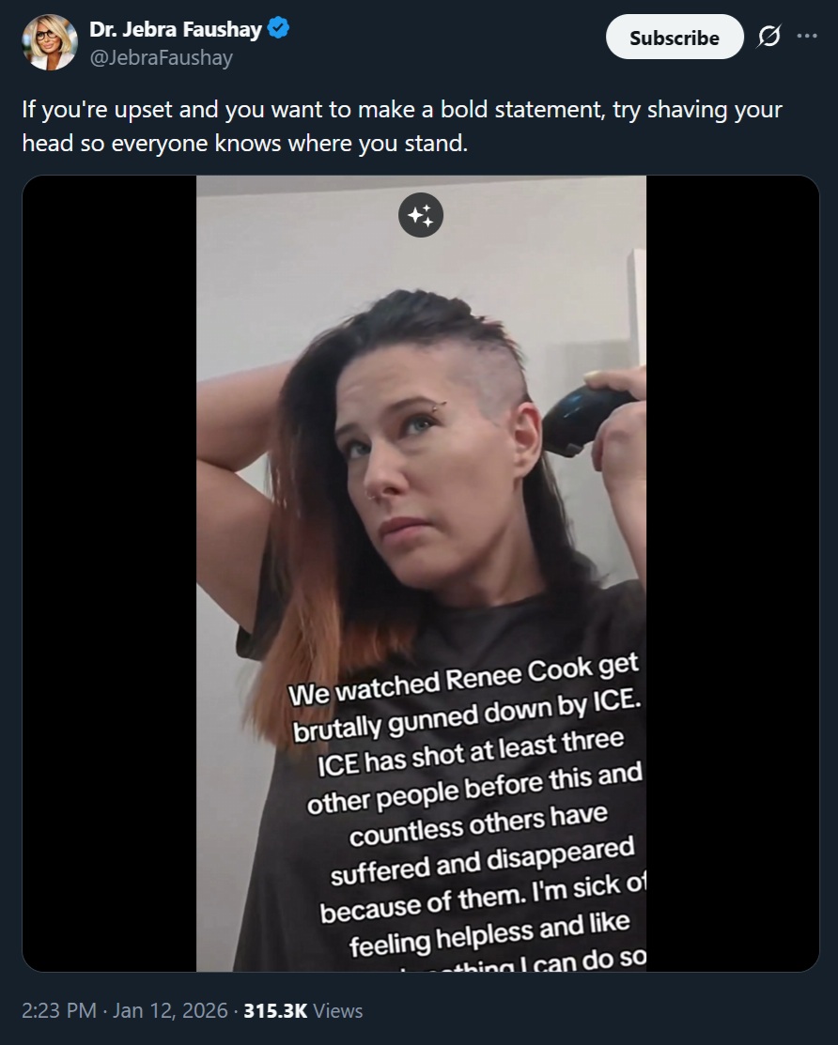
Task: Open the 2:23 PM timestamp link
Action: (59, 1010)
